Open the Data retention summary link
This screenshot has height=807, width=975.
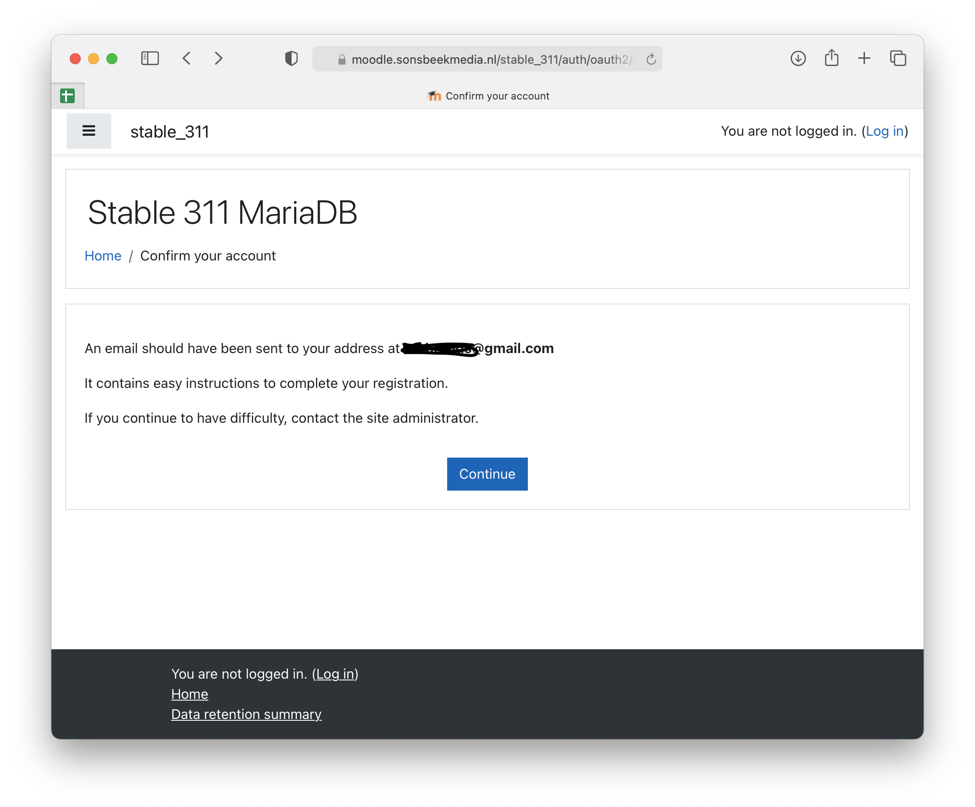246,714
